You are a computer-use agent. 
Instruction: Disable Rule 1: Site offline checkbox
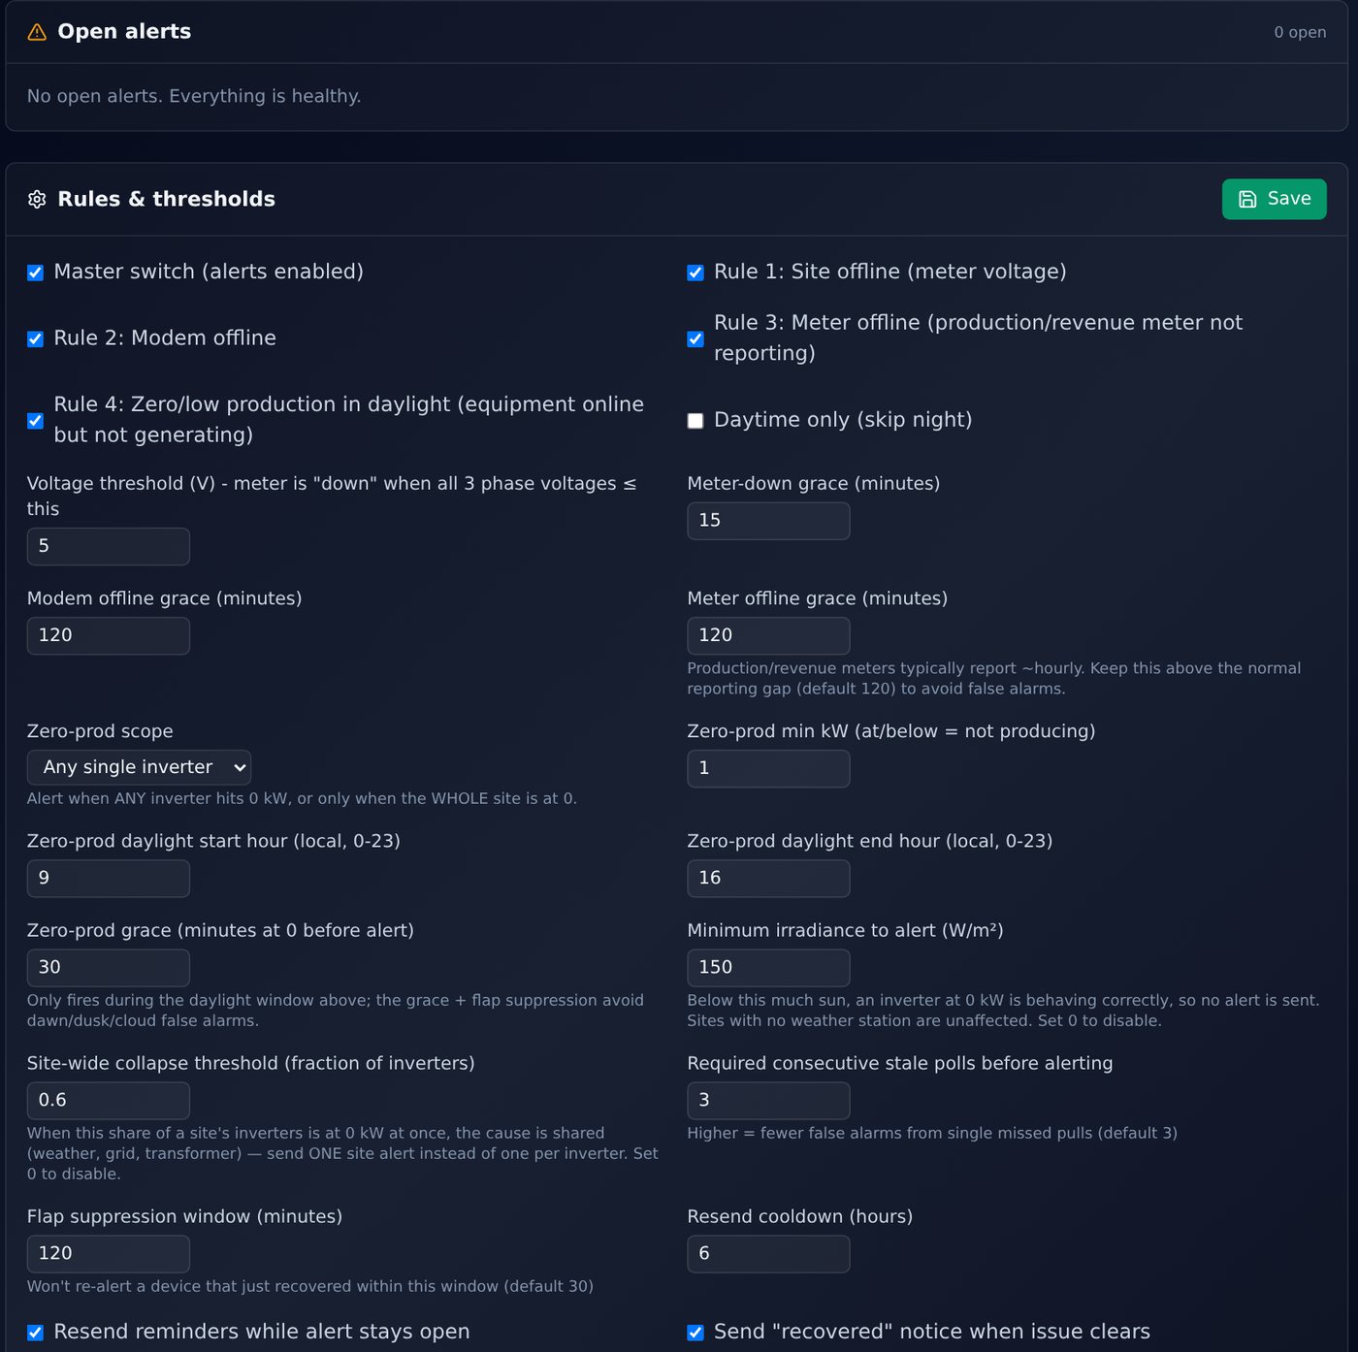click(x=695, y=273)
